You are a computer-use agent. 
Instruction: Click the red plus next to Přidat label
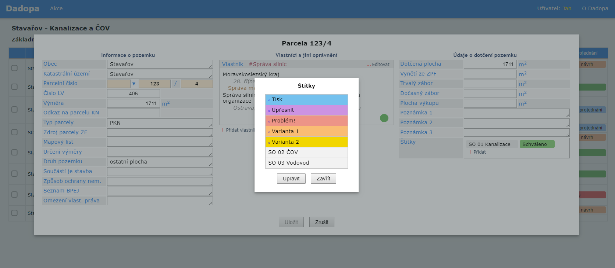point(470,152)
